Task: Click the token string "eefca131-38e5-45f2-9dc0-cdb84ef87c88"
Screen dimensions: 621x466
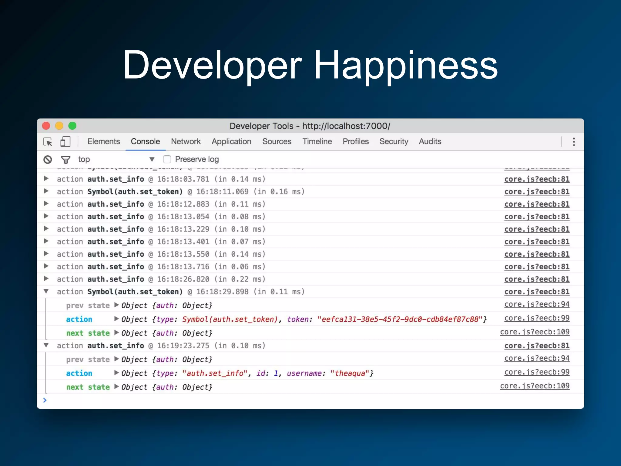Action: [400, 319]
